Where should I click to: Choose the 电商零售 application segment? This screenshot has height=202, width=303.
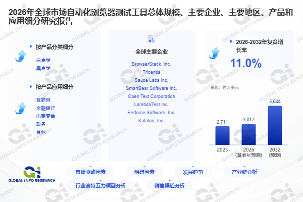click(x=45, y=116)
